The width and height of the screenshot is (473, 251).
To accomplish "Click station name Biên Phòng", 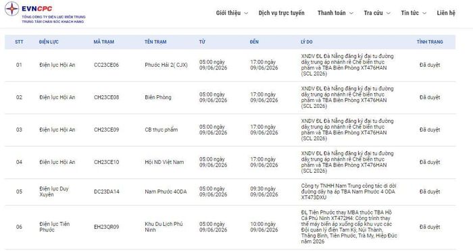I will pyautogui.click(x=157, y=97).
